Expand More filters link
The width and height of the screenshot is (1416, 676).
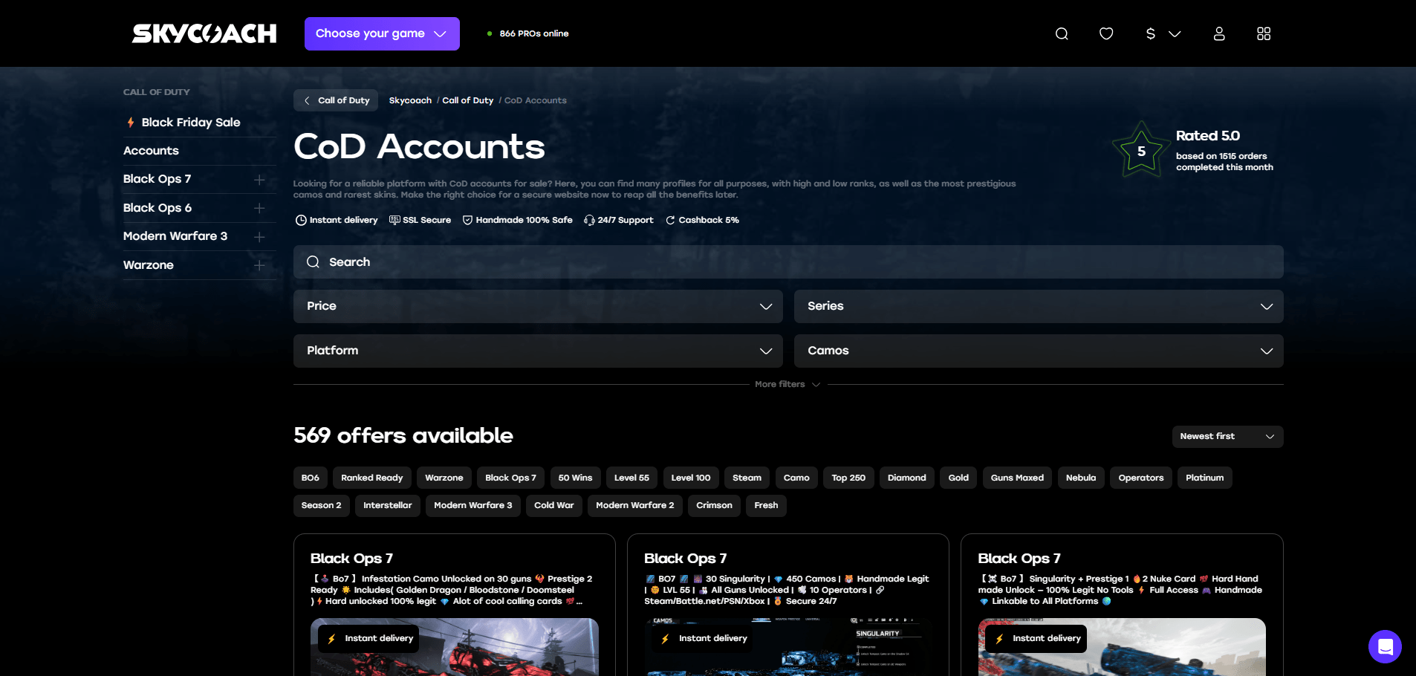coord(787,384)
